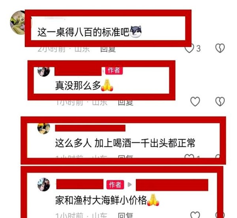The width and height of the screenshot is (237, 218).
Task: Open author avatar beside 真没那么多
Action: coord(44,72)
